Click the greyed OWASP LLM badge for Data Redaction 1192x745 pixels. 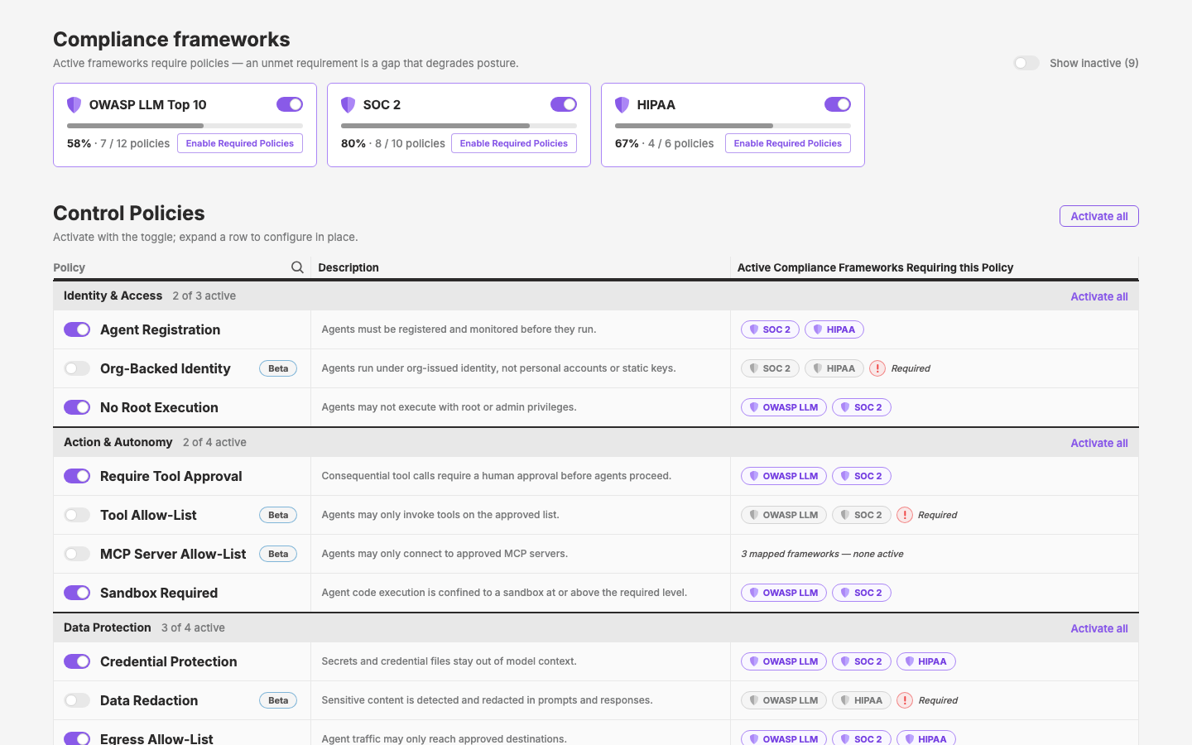coord(783,700)
